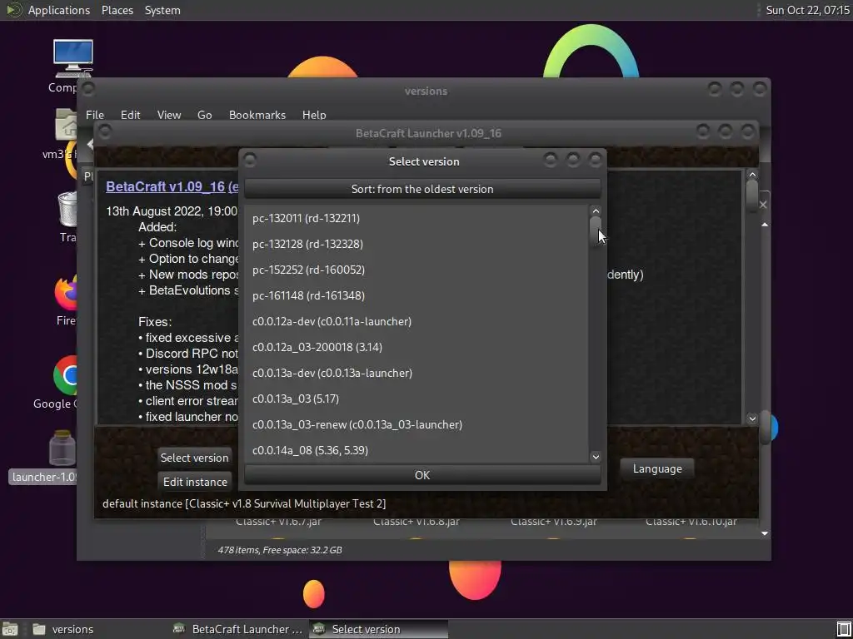Open Go menu in versions window
This screenshot has width=853, height=639.
point(205,115)
